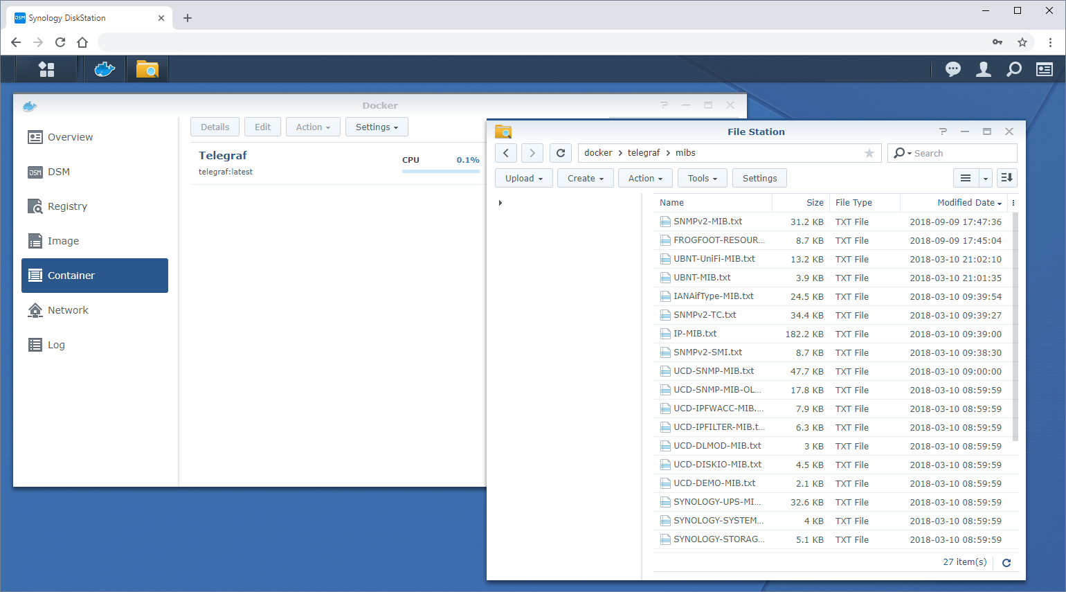Open the DSM main menu grid icon
This screenshot has height=592, width=1066.
46,69
